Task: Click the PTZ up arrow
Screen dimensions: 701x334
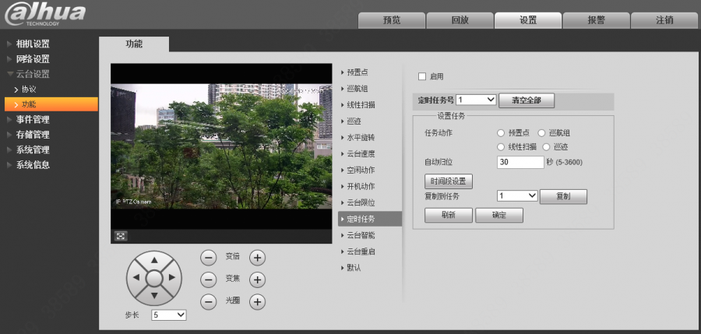Action: point(154,260)
